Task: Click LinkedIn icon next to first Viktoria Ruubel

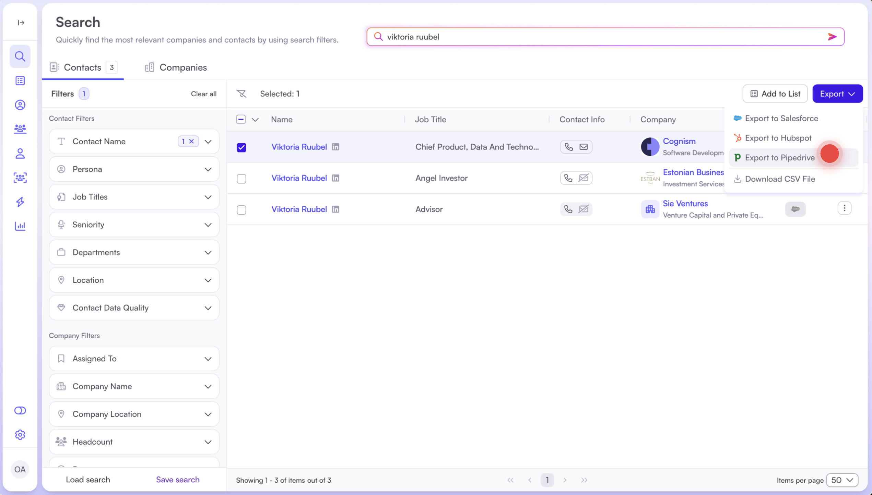Action: pyautogui.click(x=335, y=147)
